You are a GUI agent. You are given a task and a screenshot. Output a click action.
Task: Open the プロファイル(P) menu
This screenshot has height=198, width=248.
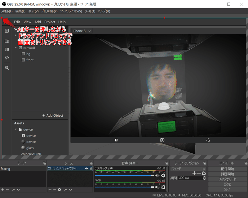(49, 11)
